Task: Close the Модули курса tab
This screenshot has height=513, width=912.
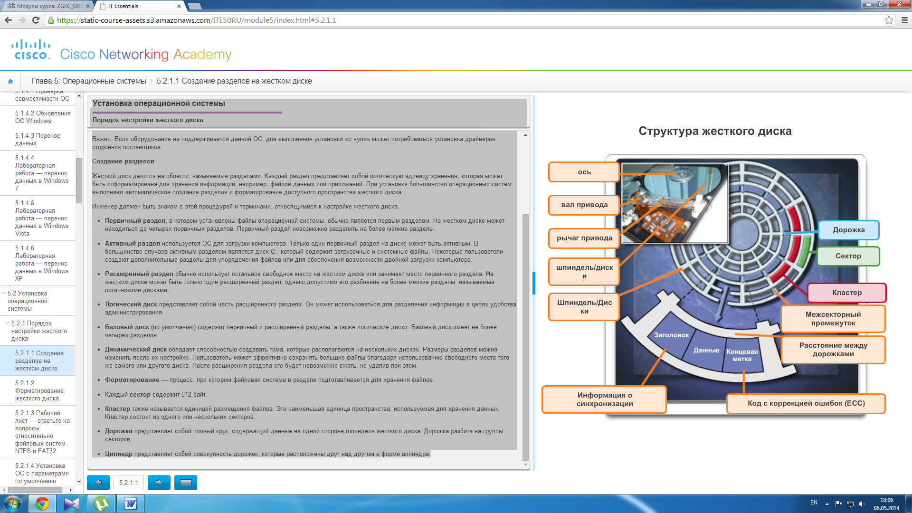Action: click(x=87, y=6)
